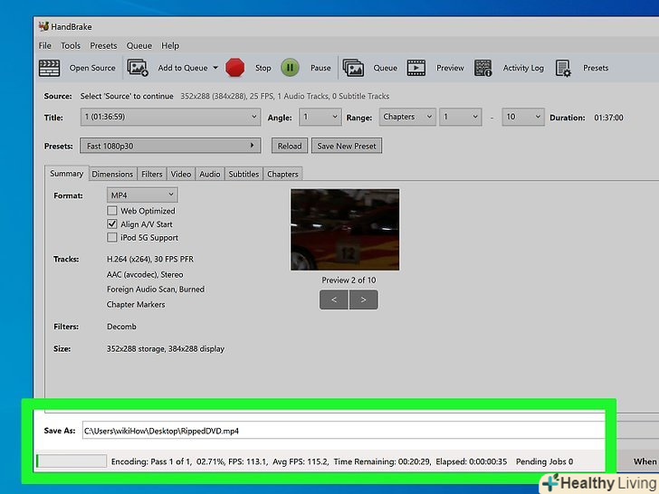Click the Open Source clapperboard icon

49,68
